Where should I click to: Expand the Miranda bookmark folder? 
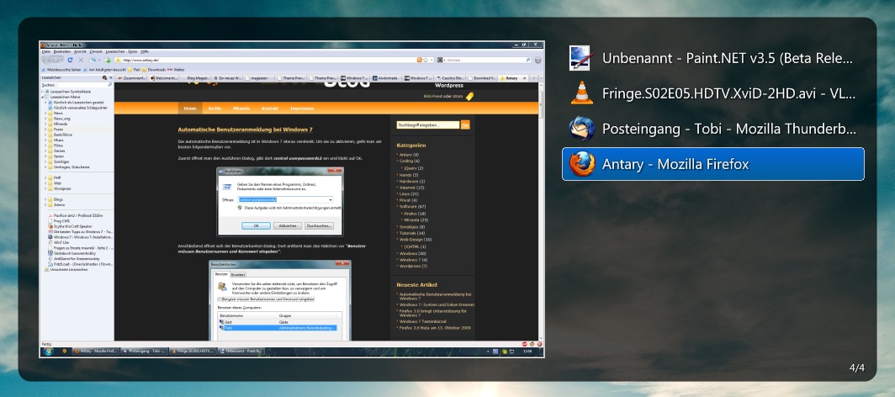point(45,124)
